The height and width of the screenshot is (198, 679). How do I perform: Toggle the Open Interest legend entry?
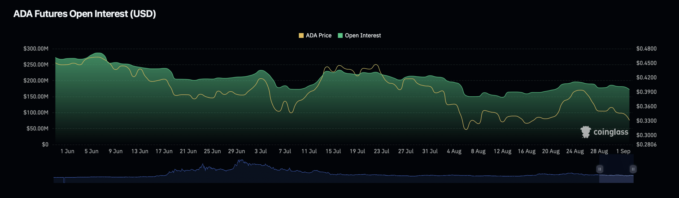pyautogui.click(x=359, y=35)
